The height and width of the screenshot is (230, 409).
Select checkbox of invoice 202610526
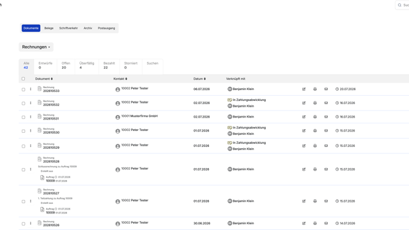pyautogui.click(x=23, y=224)
